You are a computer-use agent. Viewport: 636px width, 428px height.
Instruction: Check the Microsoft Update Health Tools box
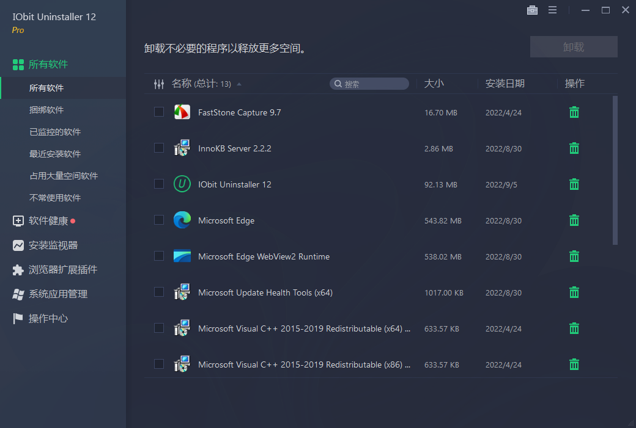[159, 292]
